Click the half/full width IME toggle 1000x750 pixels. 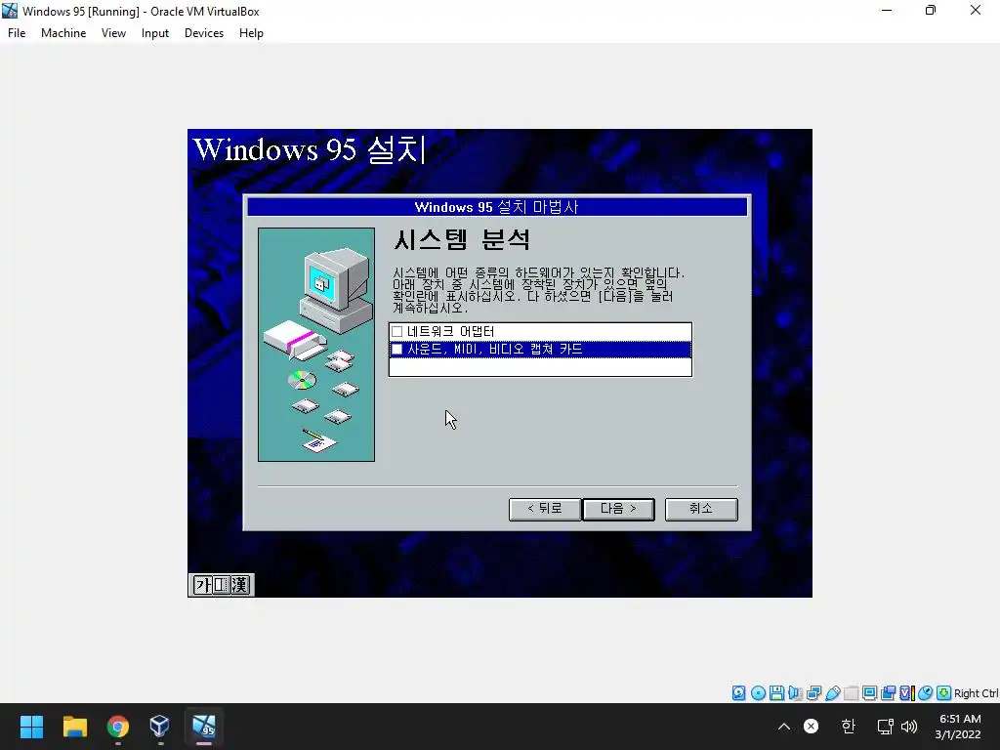pyautogui.click(x=221, y=585)
